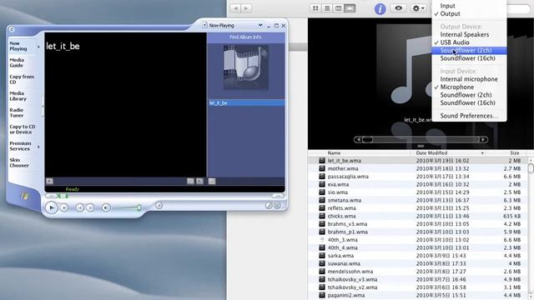This screenshot has height=300, width=534.
Task: Select USB Audio as the output device
Action: tap(469, 42)
